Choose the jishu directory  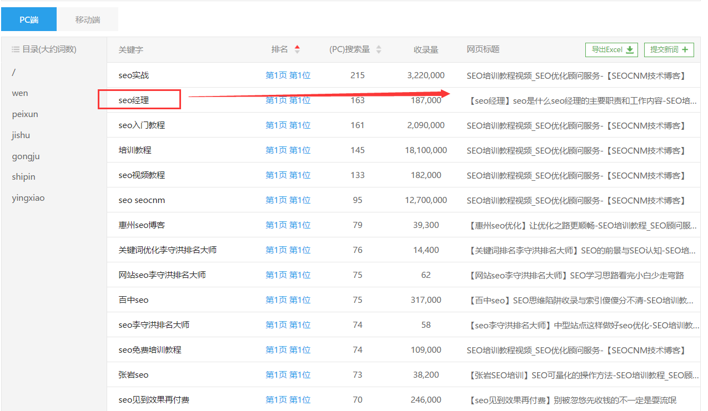(x=21, y=135)
